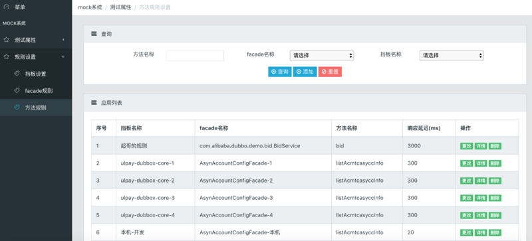Collapse the 规则设置 sidebar chevron
Viewport: 532px width, 241px height.
click(x=63, y=56)
